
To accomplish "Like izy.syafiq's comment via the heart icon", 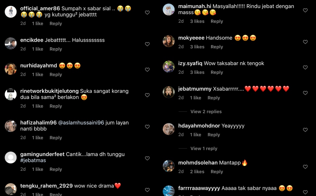I will (305, 68).
